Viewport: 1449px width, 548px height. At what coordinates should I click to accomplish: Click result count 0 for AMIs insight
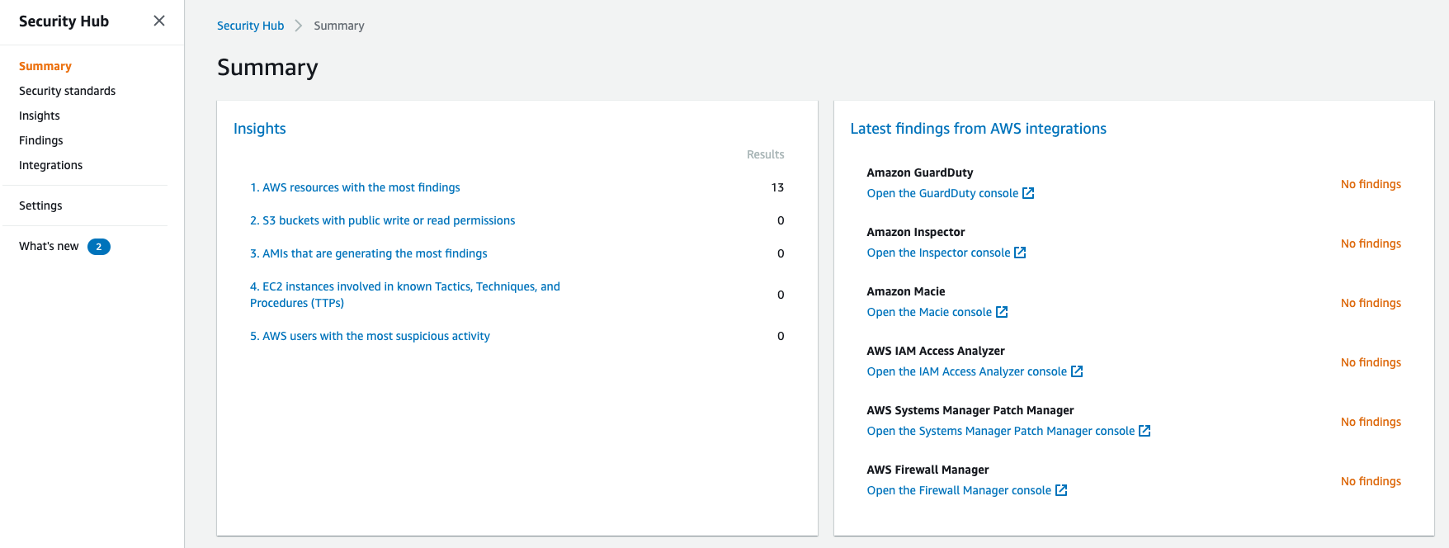pyautogui.click(x=781, y=253)
